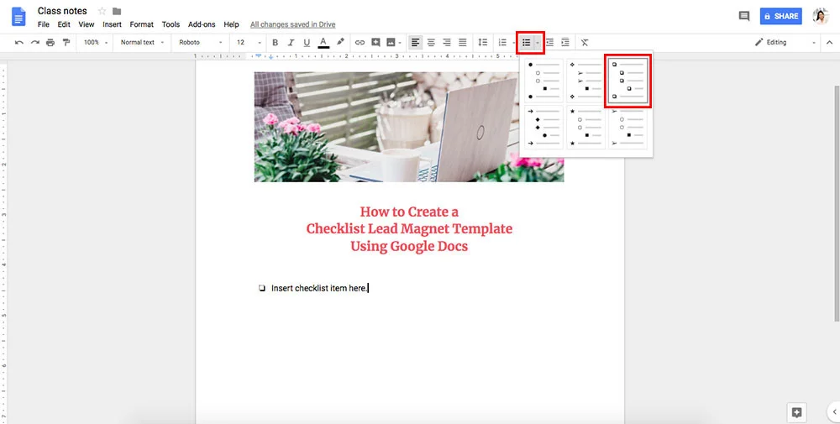Set justified text alignment
Screen dimensions: 840x424
point(462,42)
